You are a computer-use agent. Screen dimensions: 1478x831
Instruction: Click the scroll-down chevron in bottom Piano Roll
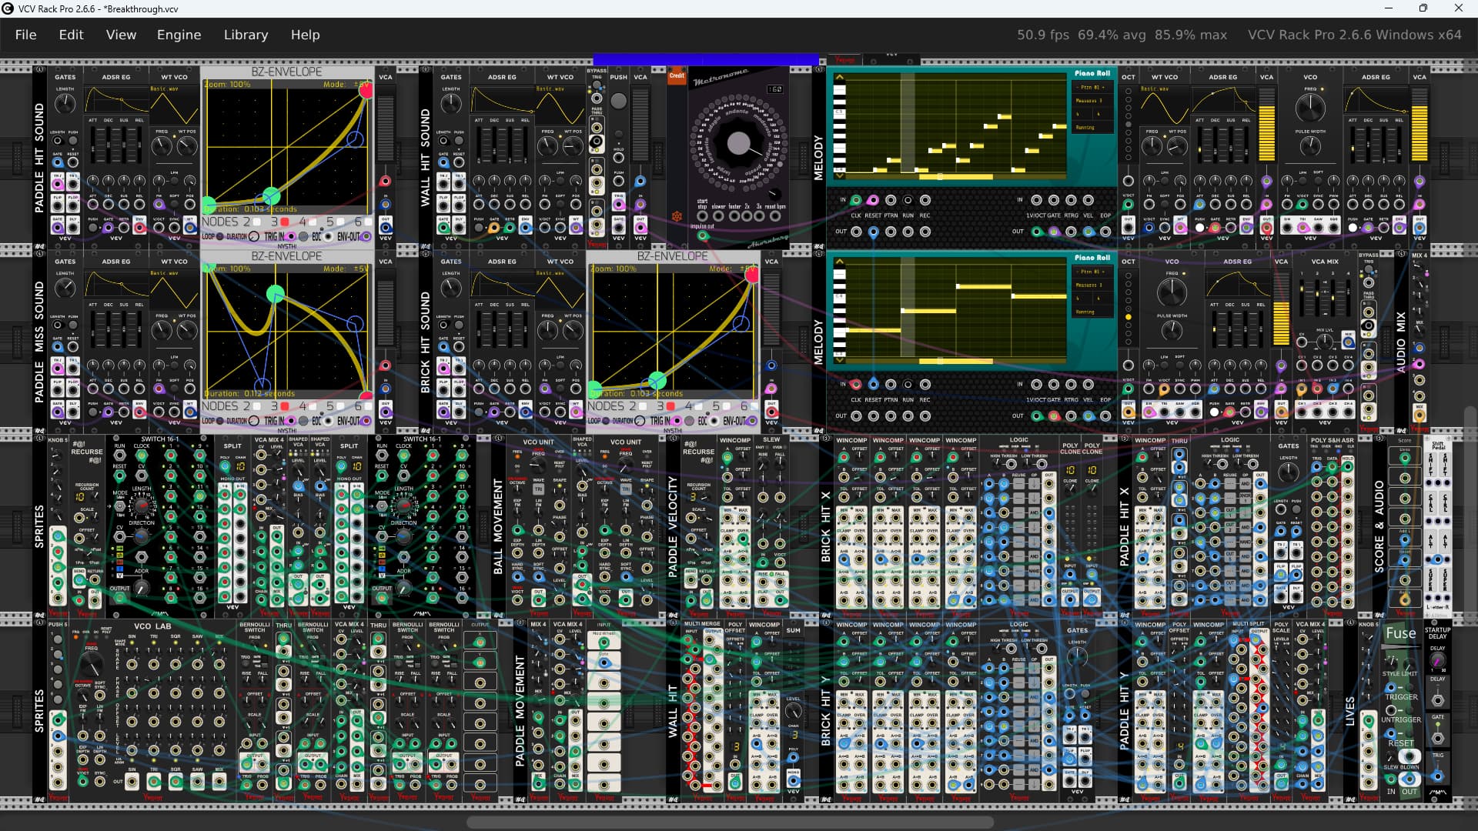tap(839, 359)
